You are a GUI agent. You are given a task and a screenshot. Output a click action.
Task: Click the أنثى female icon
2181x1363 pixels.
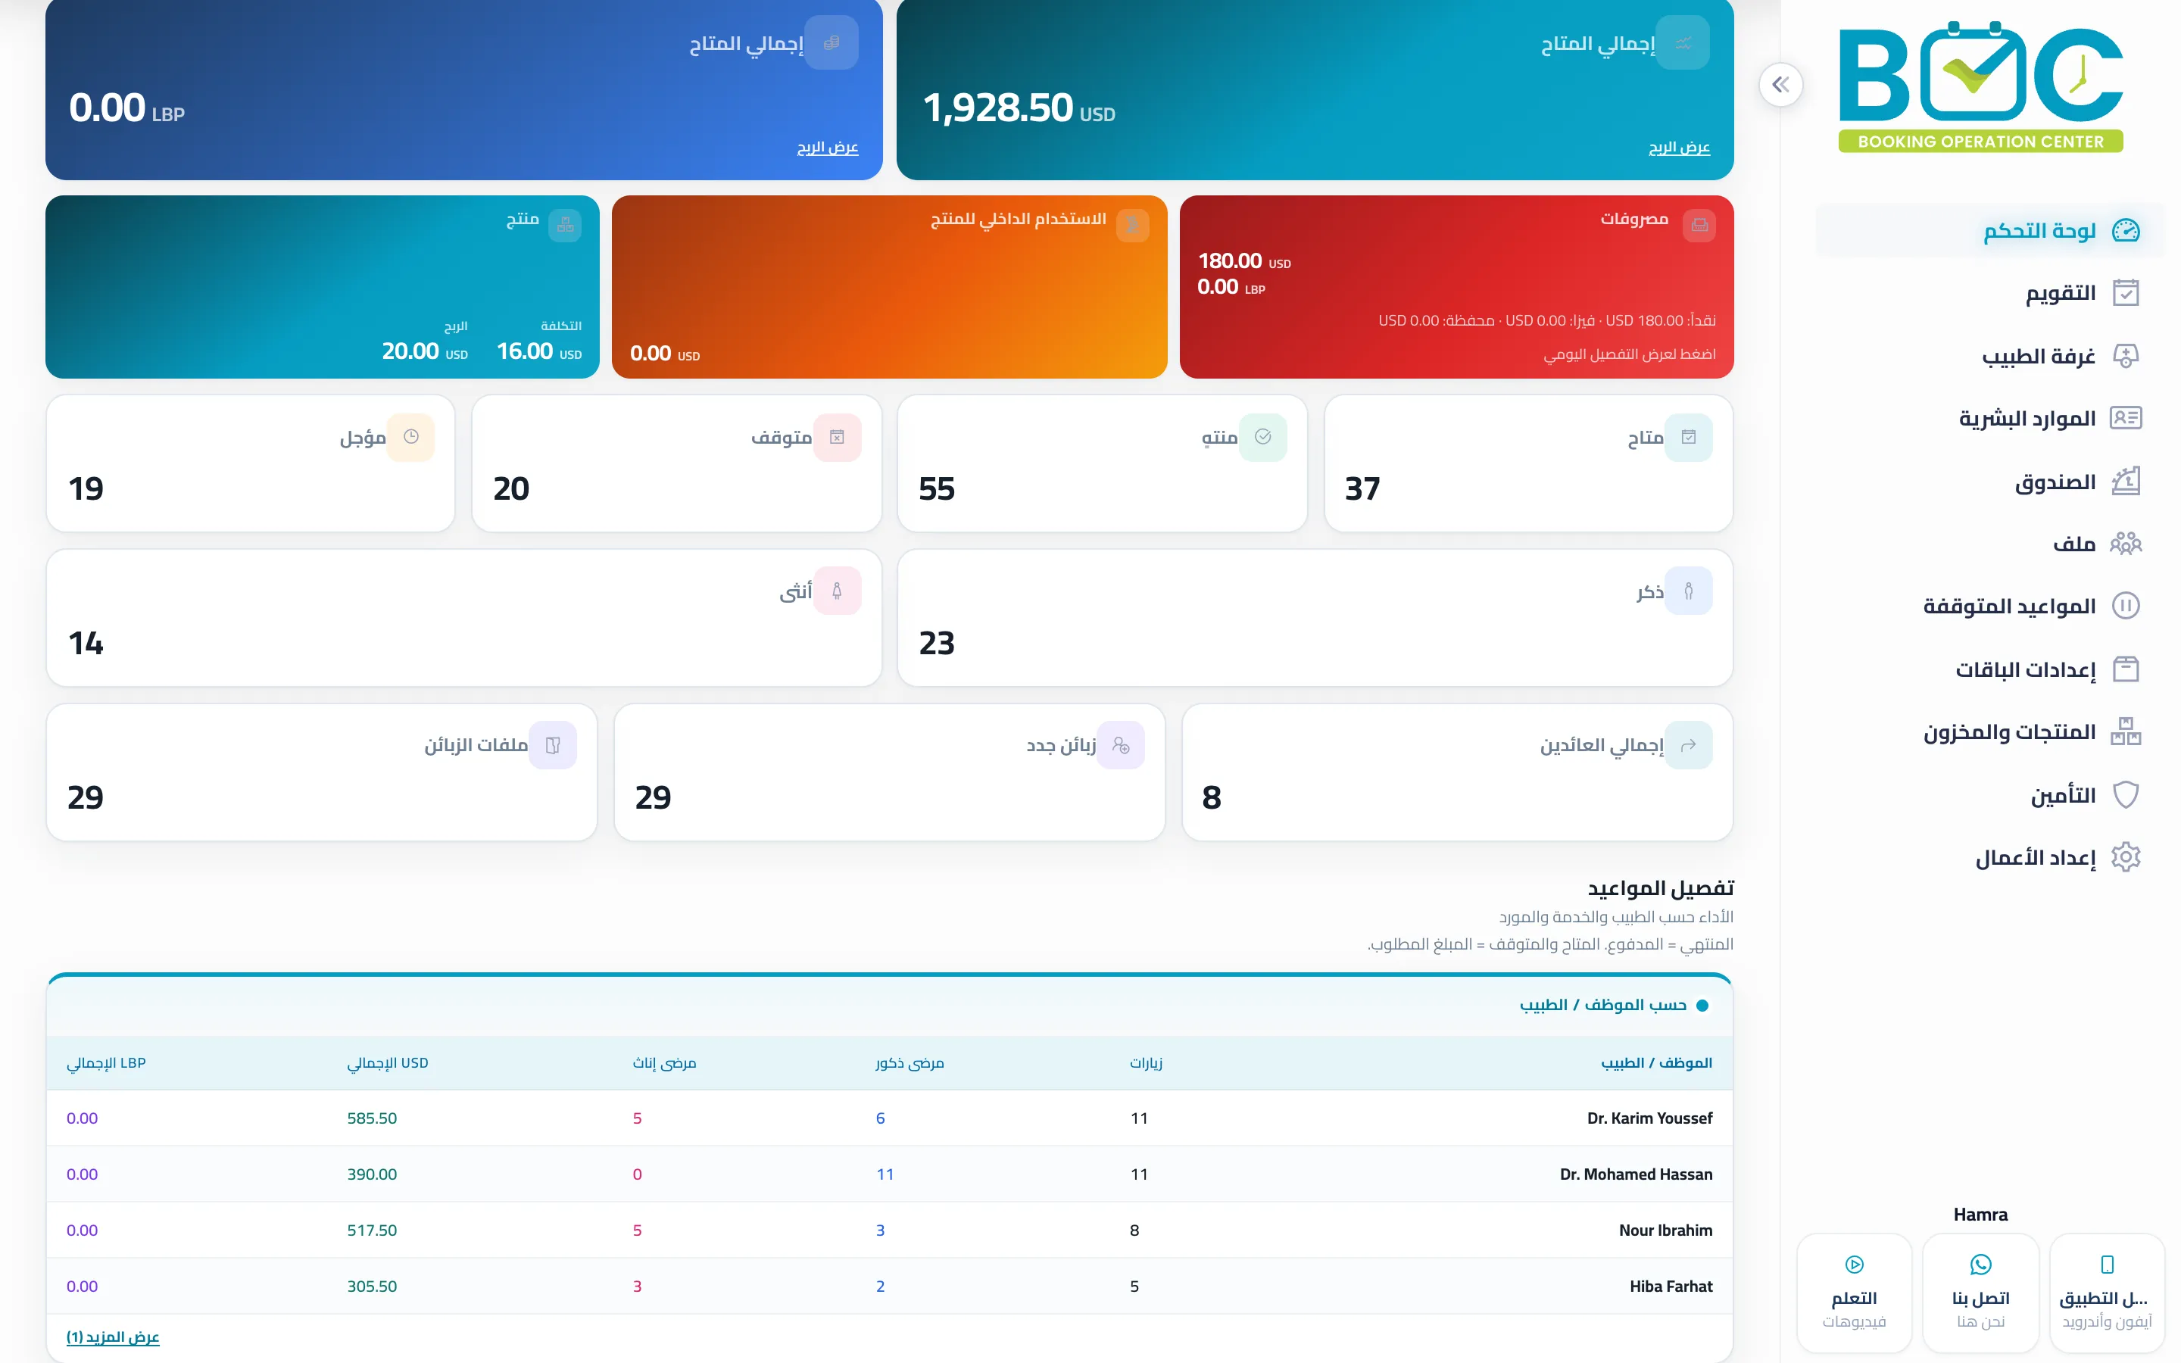836,591
